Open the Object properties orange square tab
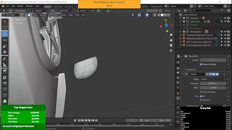This screenshot has width=232, height=130. click(178, 93)
